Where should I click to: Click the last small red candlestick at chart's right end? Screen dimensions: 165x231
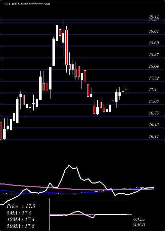126,89
